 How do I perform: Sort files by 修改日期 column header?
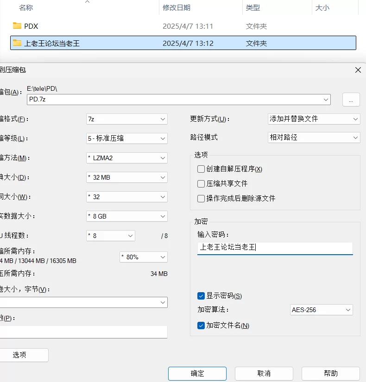point(177,8)
